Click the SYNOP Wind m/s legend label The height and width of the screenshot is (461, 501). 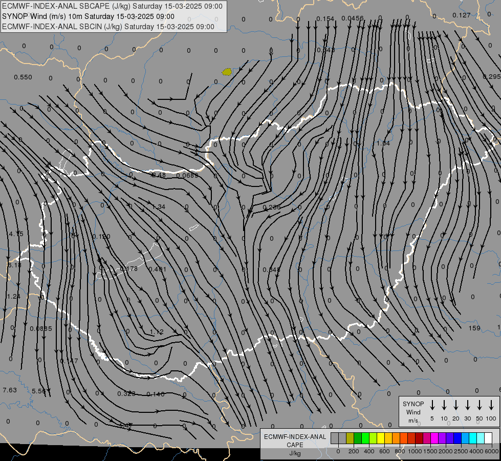coord(413,412)
